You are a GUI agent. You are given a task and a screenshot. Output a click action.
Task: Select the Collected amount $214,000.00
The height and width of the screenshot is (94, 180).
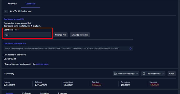point(41,85)
